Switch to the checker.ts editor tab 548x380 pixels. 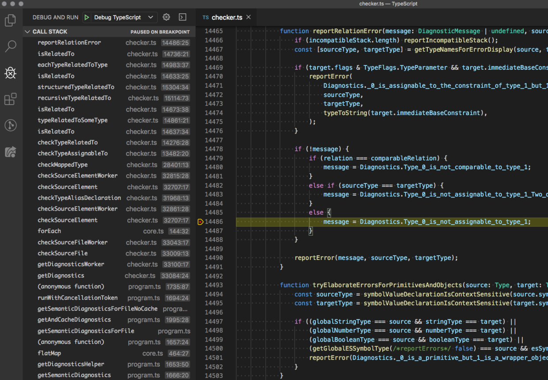pyautogui.click(x=226, y=17)
